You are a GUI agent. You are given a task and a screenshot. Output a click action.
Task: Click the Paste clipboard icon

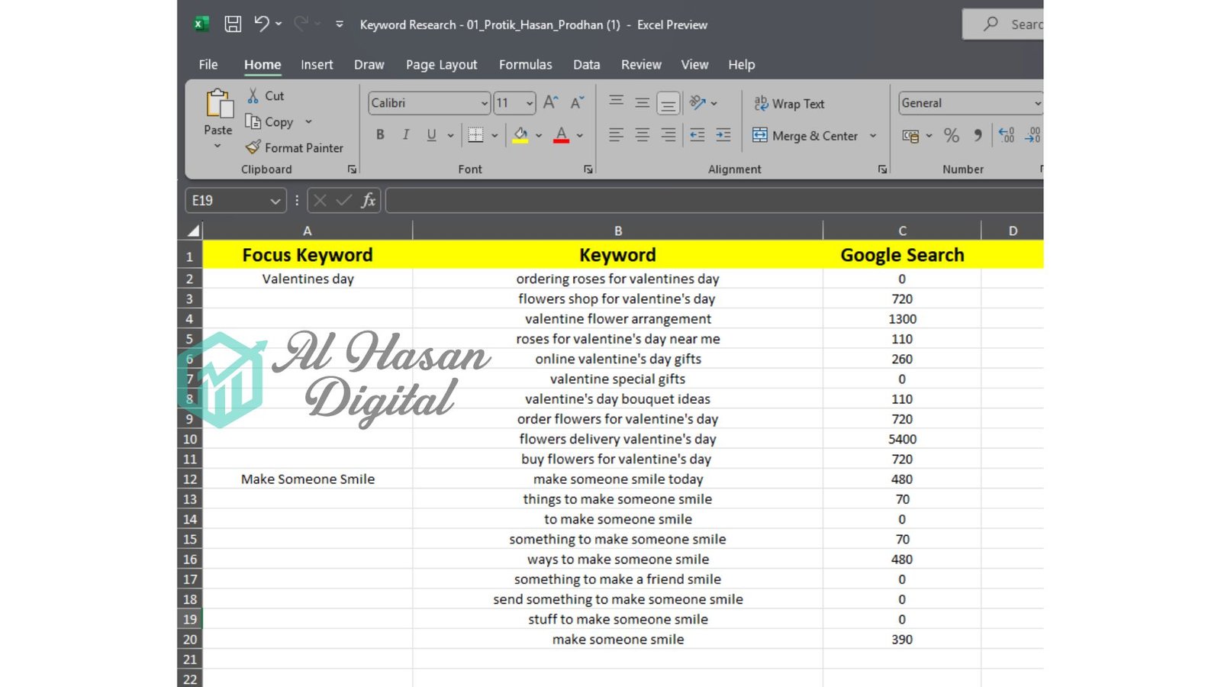pos(219,104)
